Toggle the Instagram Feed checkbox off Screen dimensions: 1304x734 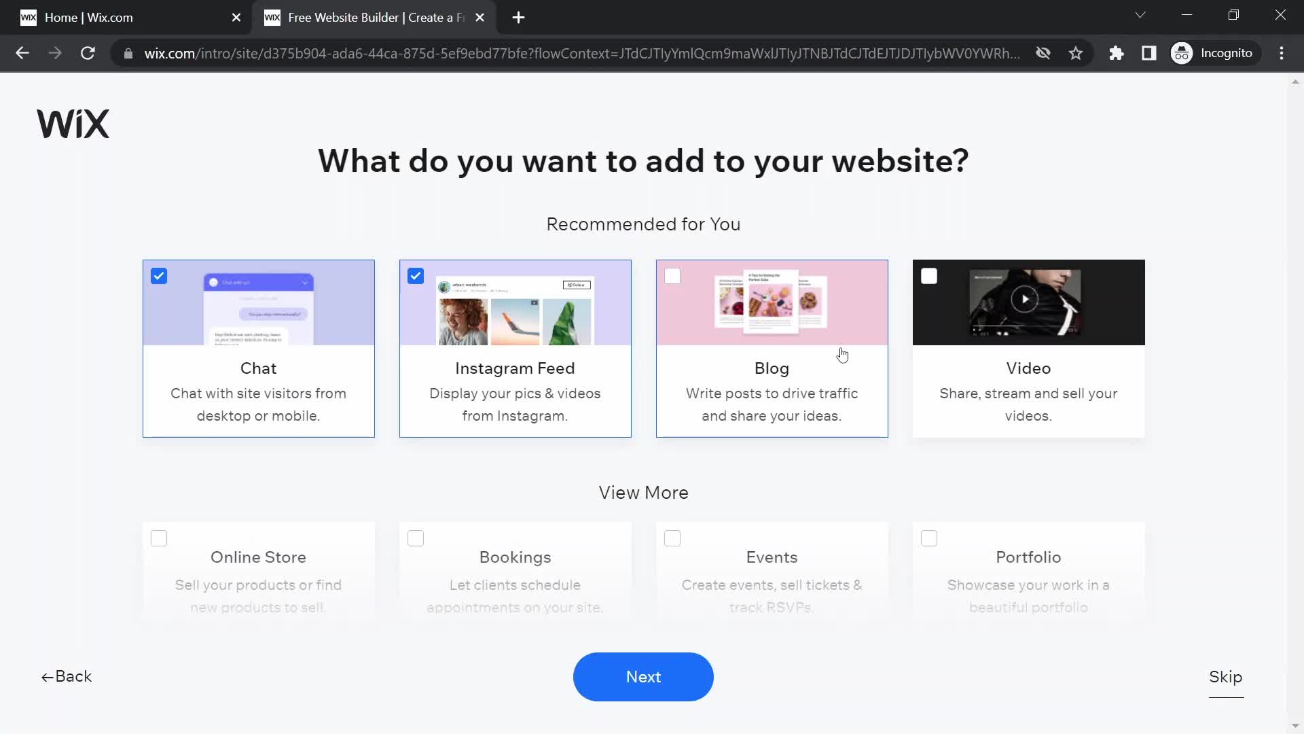pyautogui.click(x=416, y=275)
